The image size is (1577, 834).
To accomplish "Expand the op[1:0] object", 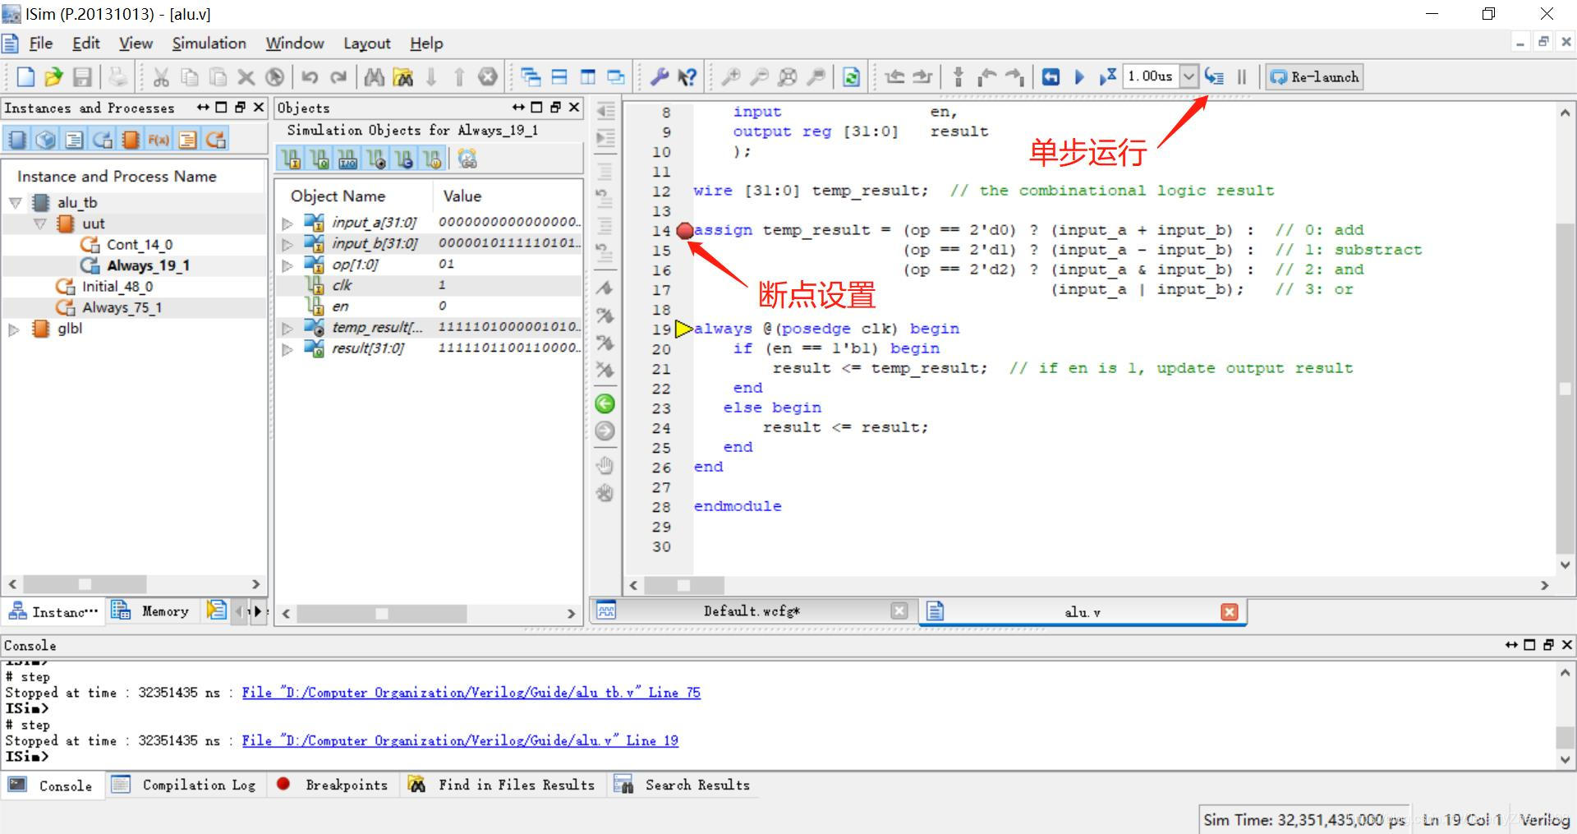I will click(x=287, y=265).
